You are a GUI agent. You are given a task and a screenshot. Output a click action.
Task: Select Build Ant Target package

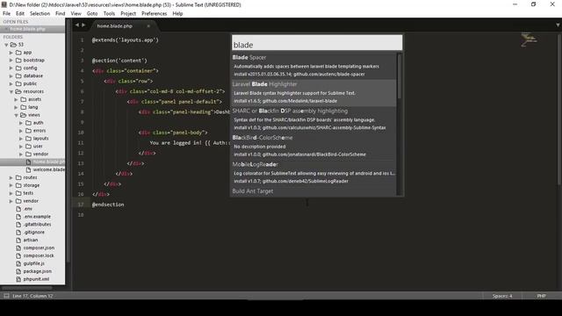314,191
